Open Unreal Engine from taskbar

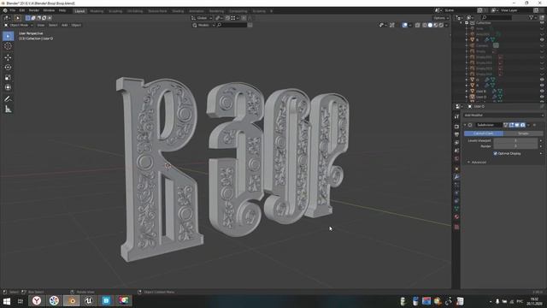(x=89, y=300)
